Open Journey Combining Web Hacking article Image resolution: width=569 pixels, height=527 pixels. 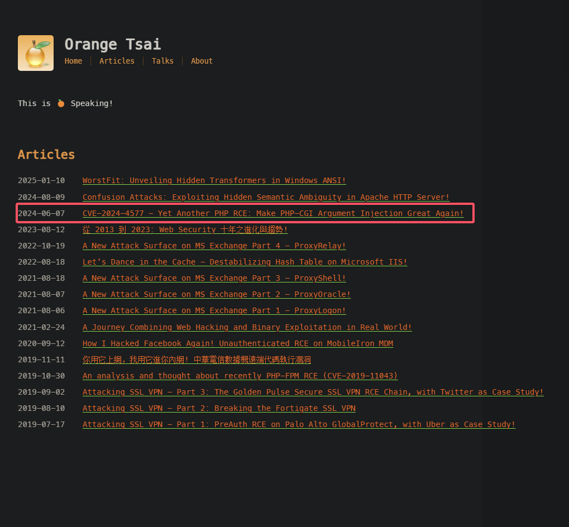click(x=247, y=327)
